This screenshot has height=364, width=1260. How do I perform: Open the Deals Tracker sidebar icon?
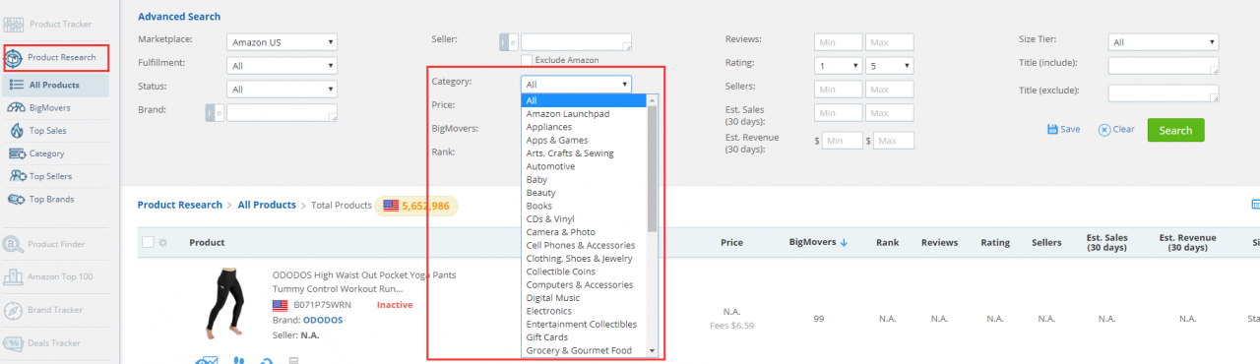14,343
